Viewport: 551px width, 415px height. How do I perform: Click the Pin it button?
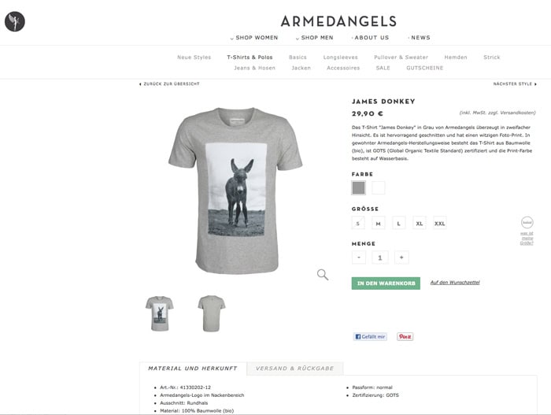point(405,336)
